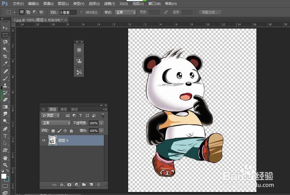Select the Path Selection tool
This screenshot has width=290, height=195.
[x=5, y=143]
